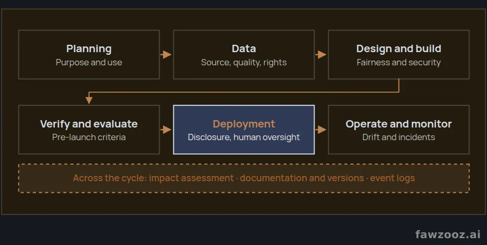The height and width of the screenshot is (245, 487).
Task: Select the "Operate and monitor" stage title
Action: (x=399, y=124)
